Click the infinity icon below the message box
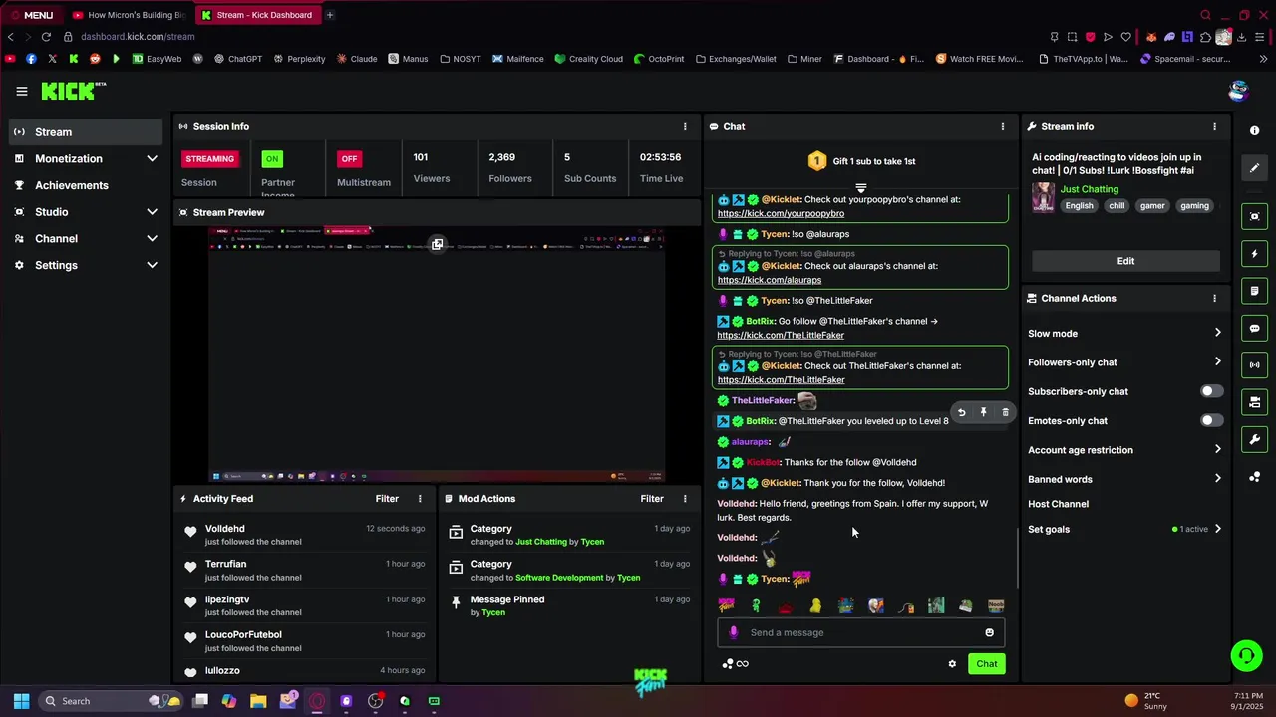1276x717 pixels. (x=742, y=664)
